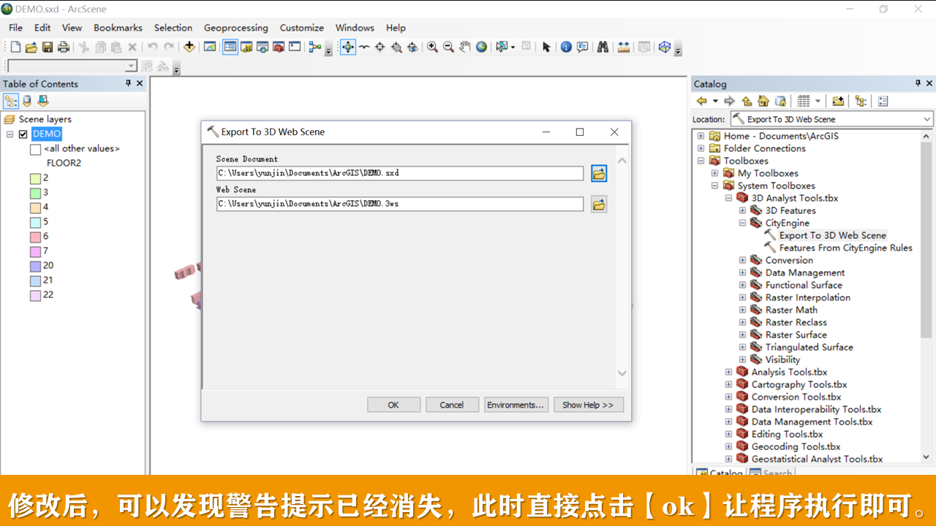
Task: Click the Print icon in the toolbar
Action: [x=64, y=47]
